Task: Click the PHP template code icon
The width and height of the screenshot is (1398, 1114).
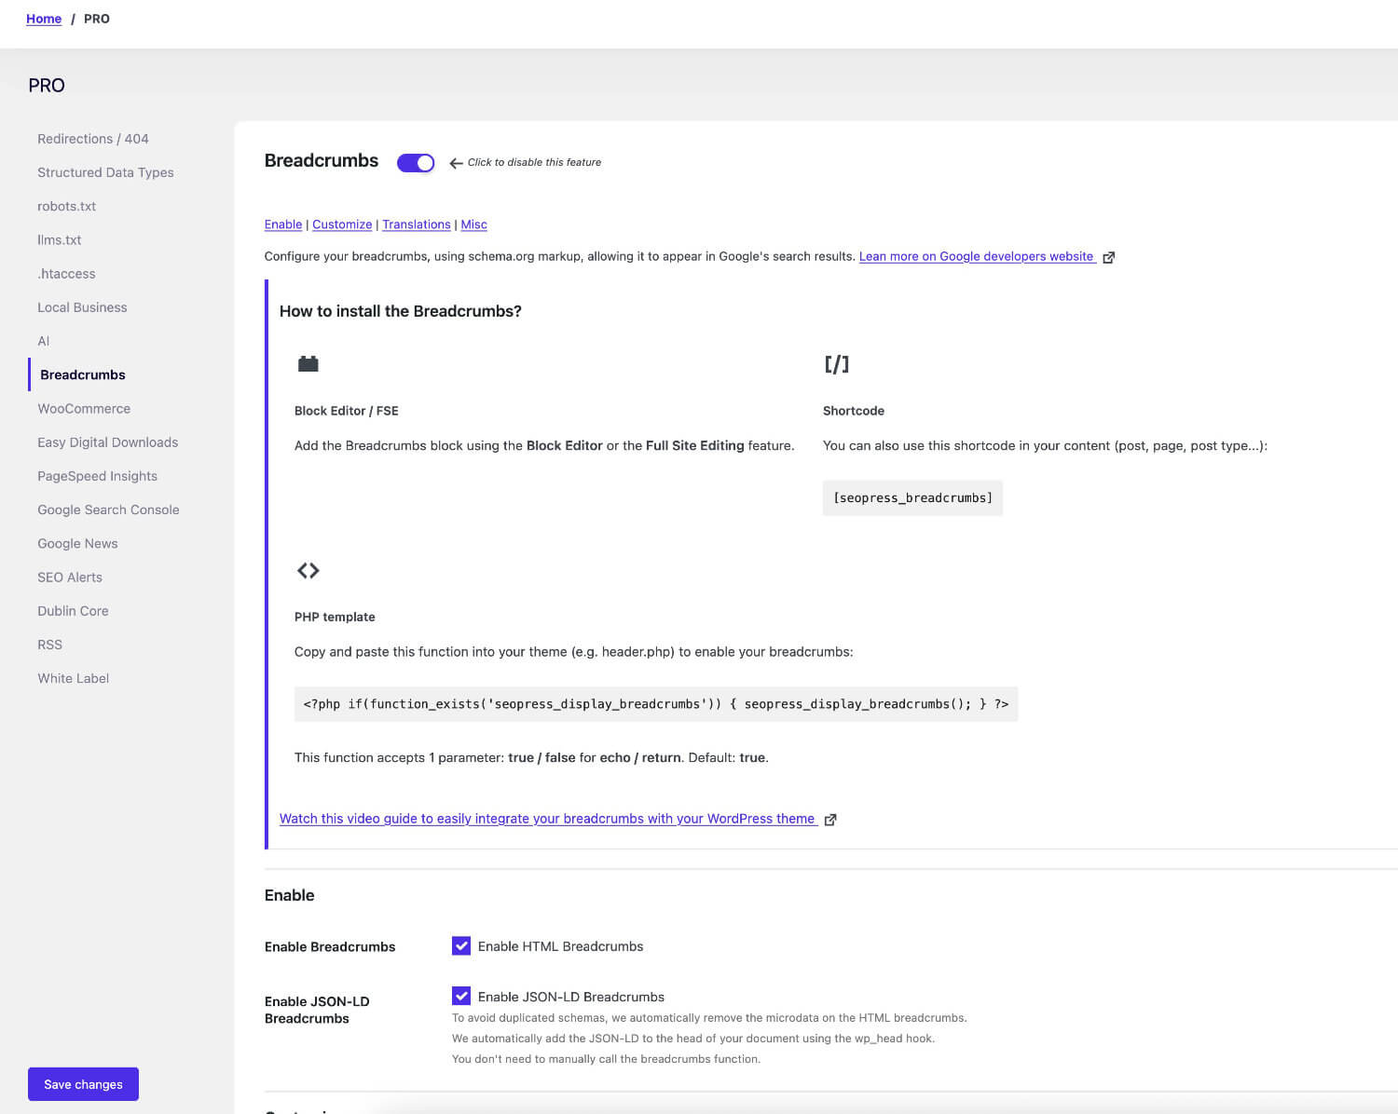Action: 308,570
